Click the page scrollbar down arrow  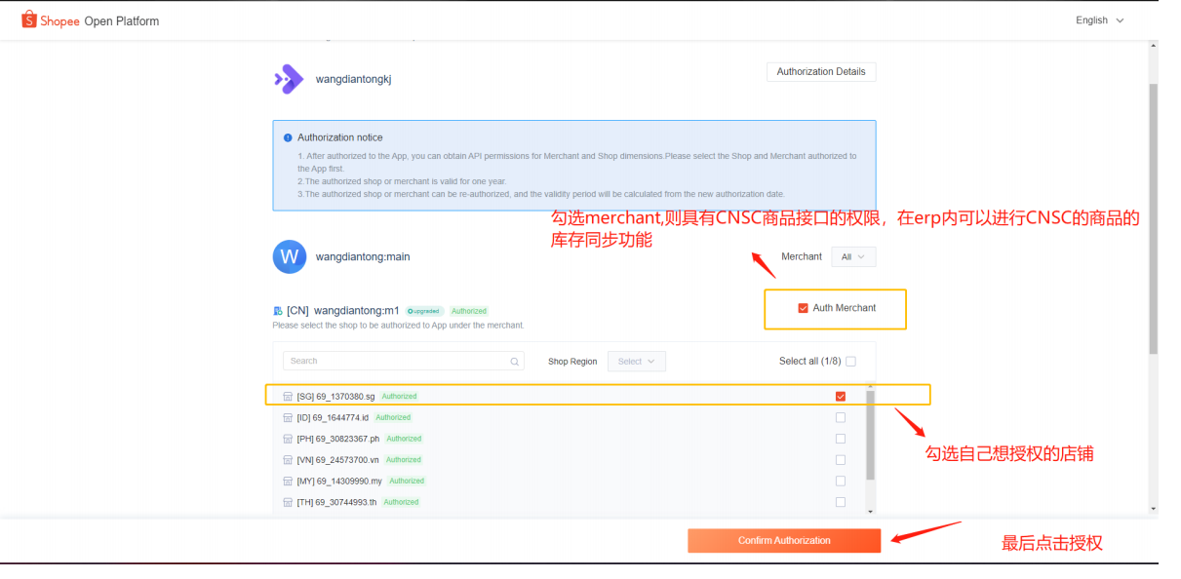1154,509
